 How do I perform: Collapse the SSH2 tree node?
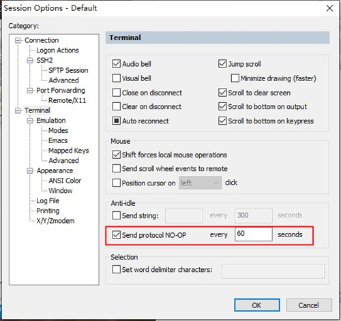(29, 61)
